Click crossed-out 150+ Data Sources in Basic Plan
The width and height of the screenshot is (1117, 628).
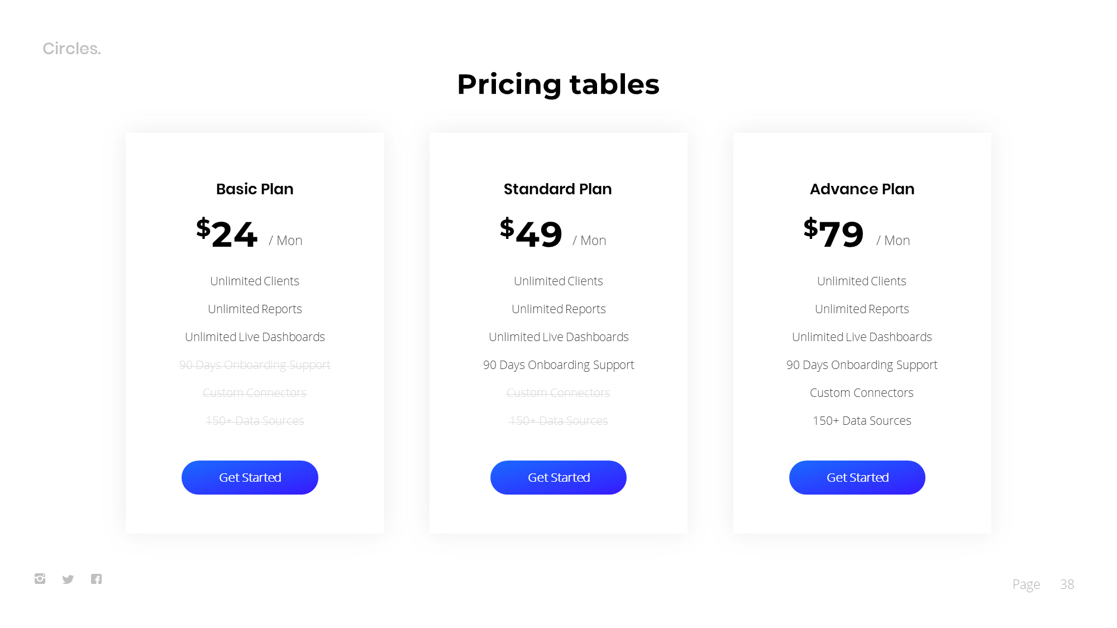255,421
